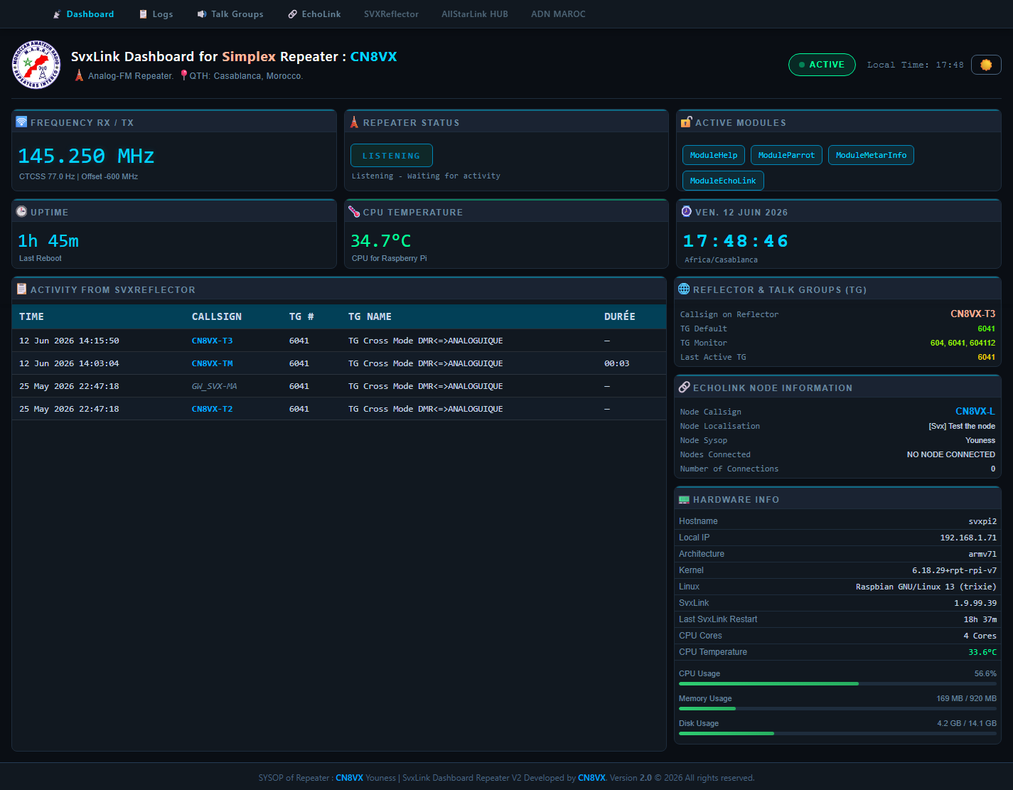
Task: Click the Frequency RX/TX wifi icon
Action: [21, 122]
